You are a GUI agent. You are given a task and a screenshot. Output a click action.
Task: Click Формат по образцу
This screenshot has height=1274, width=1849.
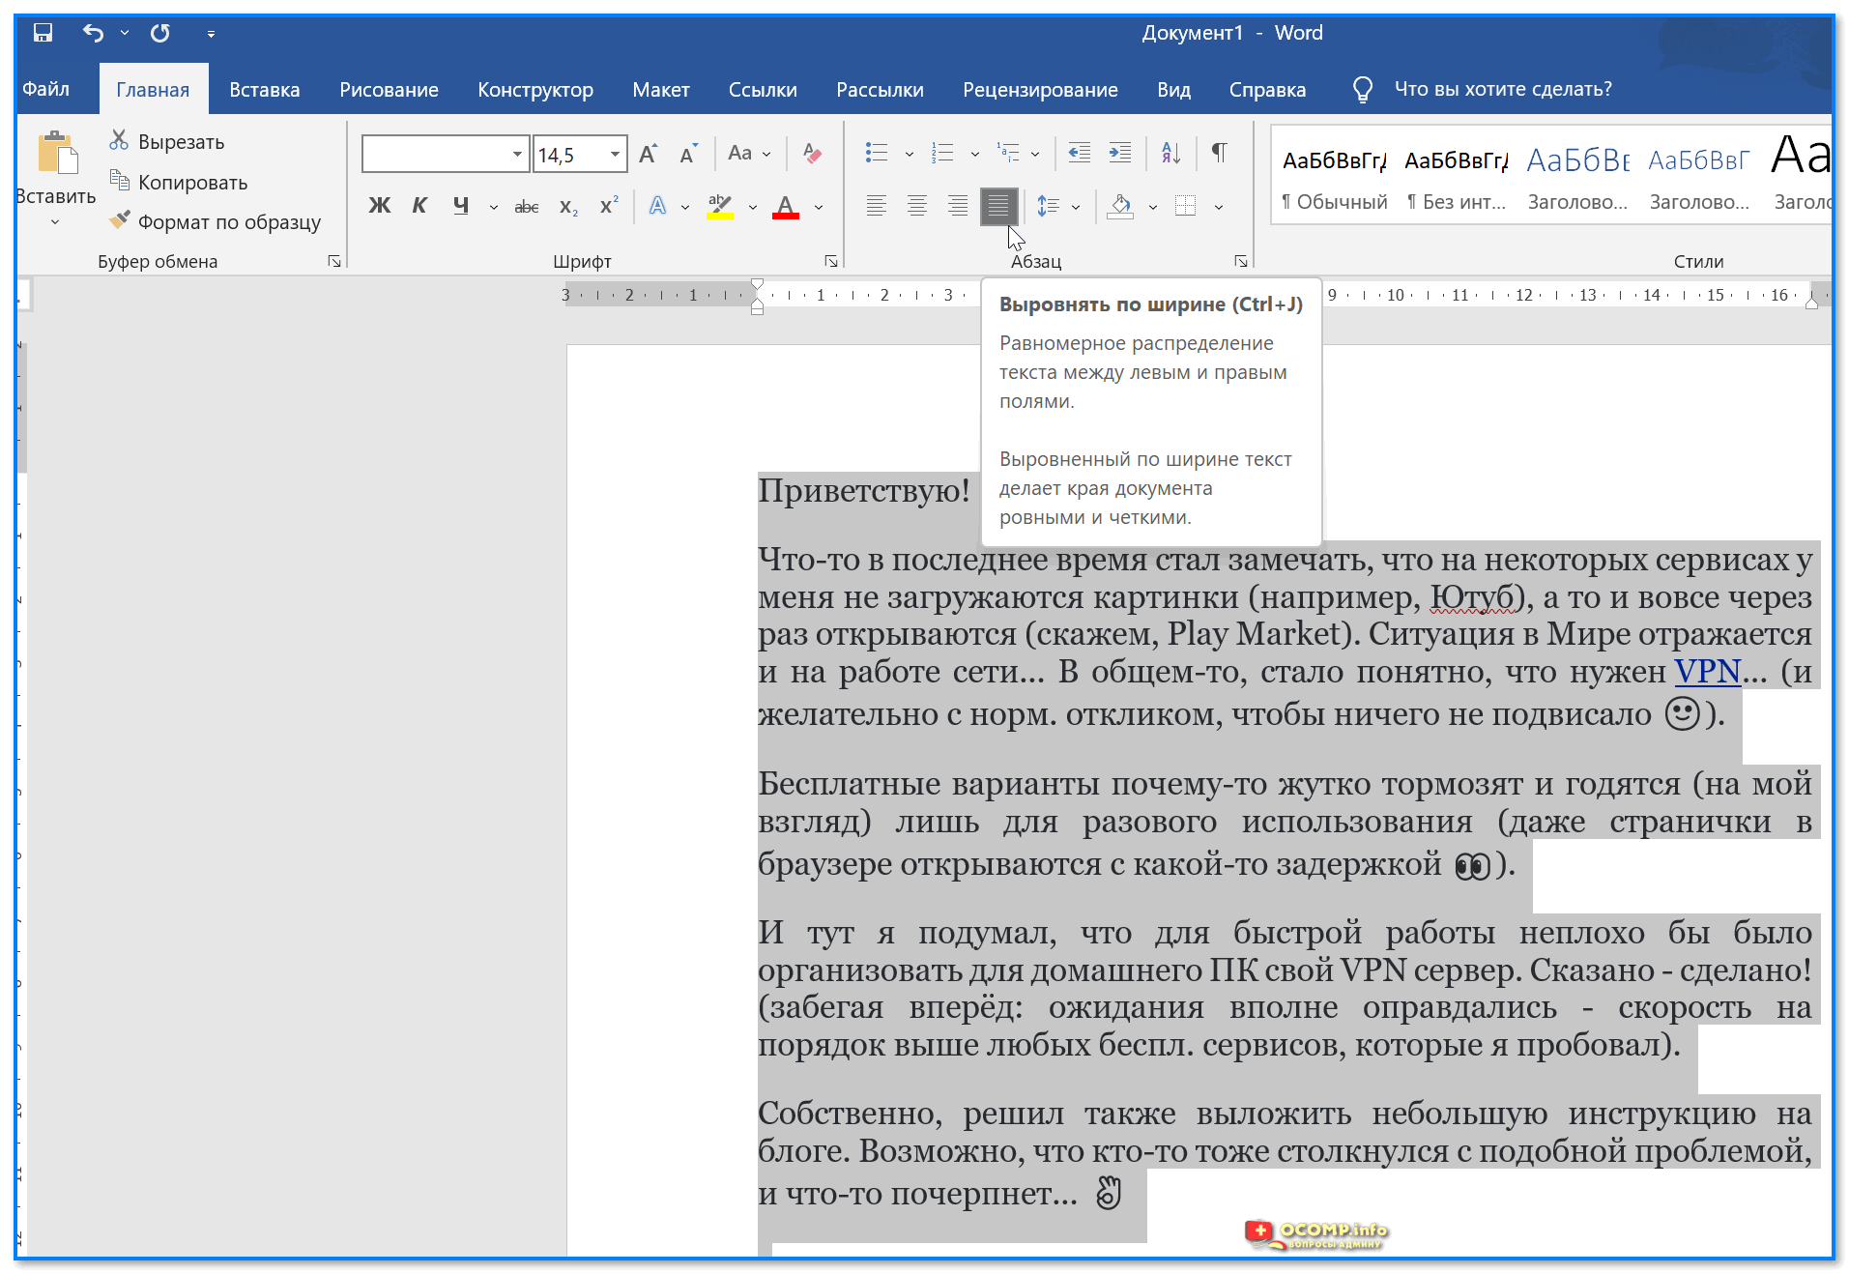coord(214,221)
